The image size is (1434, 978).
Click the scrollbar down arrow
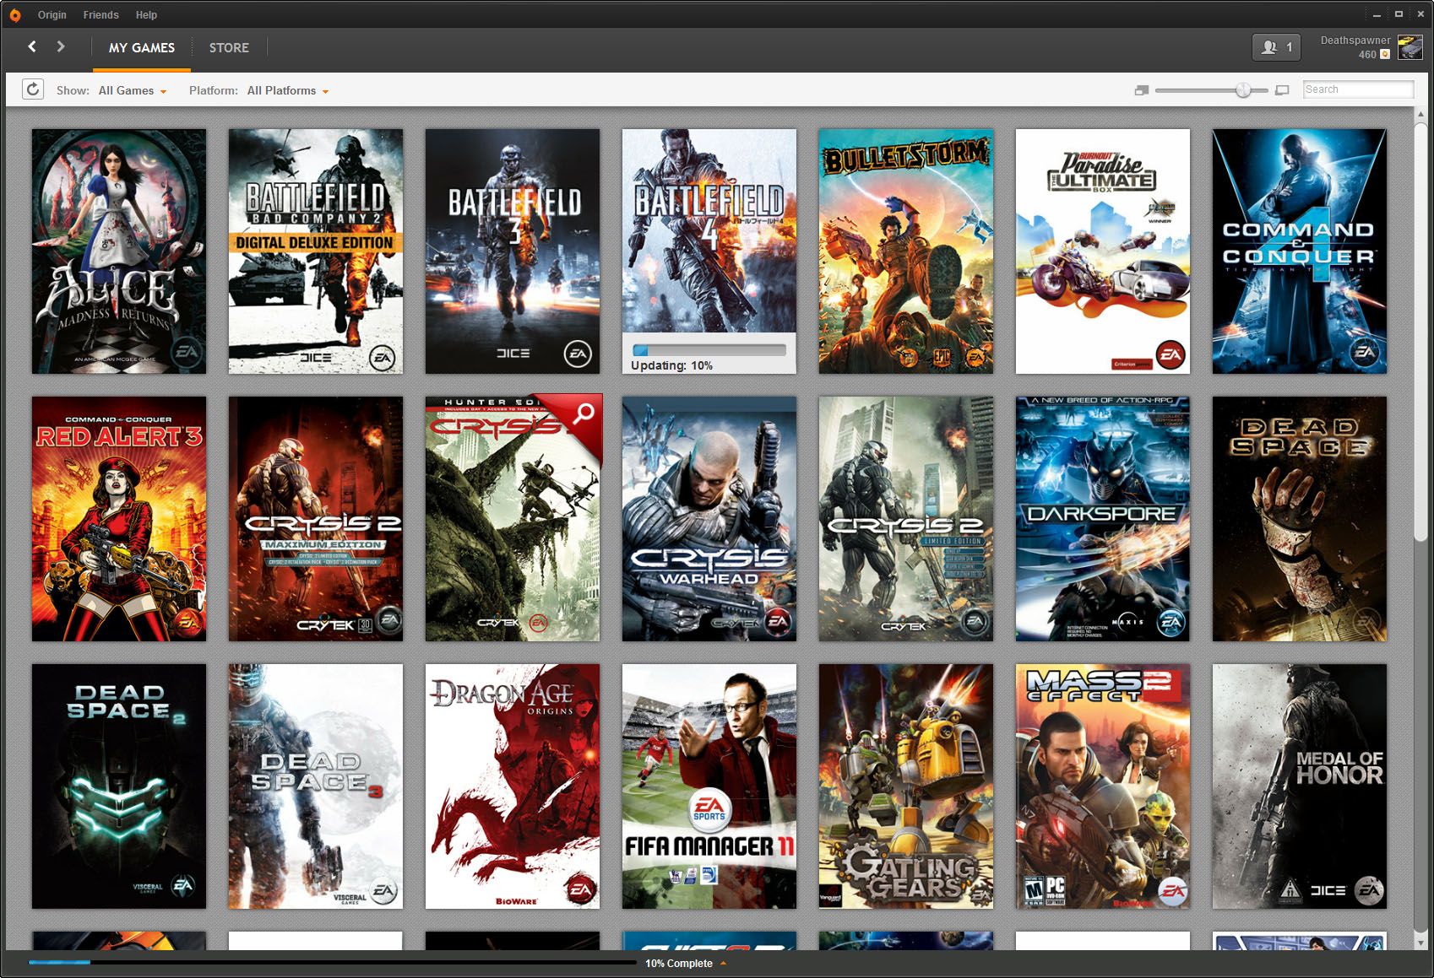coord(1420,943)
